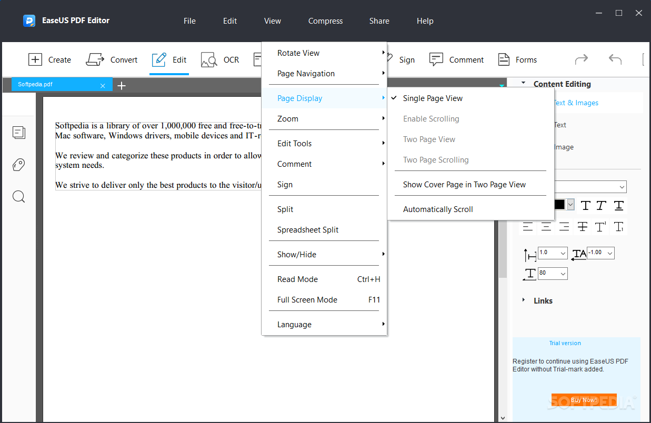
Task: Open the Convert tool
Action: pos(112,59)
